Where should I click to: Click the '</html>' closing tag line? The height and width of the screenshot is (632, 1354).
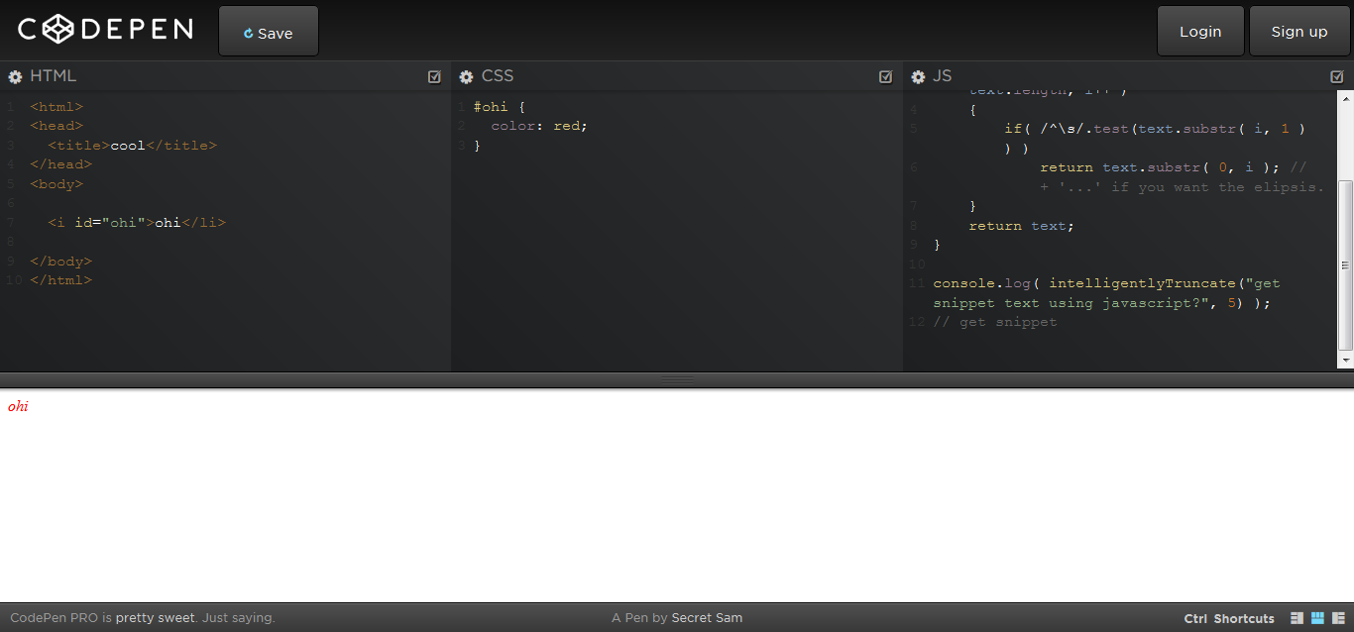click(x=60, y=280)
